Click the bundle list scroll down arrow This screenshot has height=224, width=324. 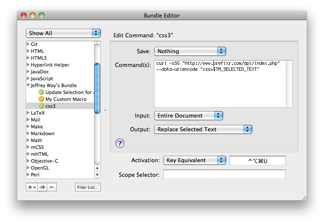click(97, 175)
